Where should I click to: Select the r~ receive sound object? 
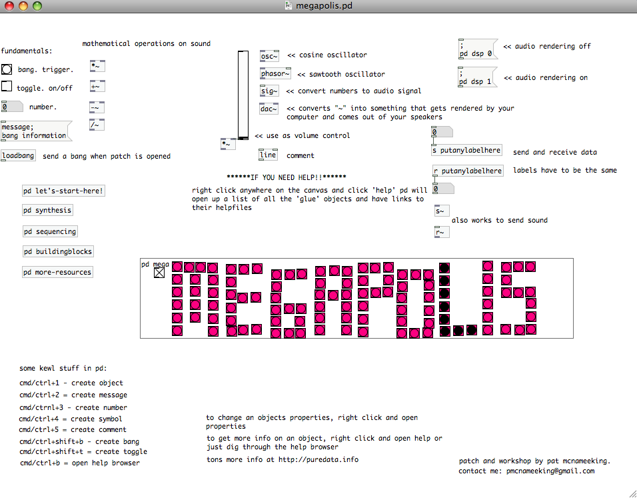pyautogui.click(x=441, y=233)
